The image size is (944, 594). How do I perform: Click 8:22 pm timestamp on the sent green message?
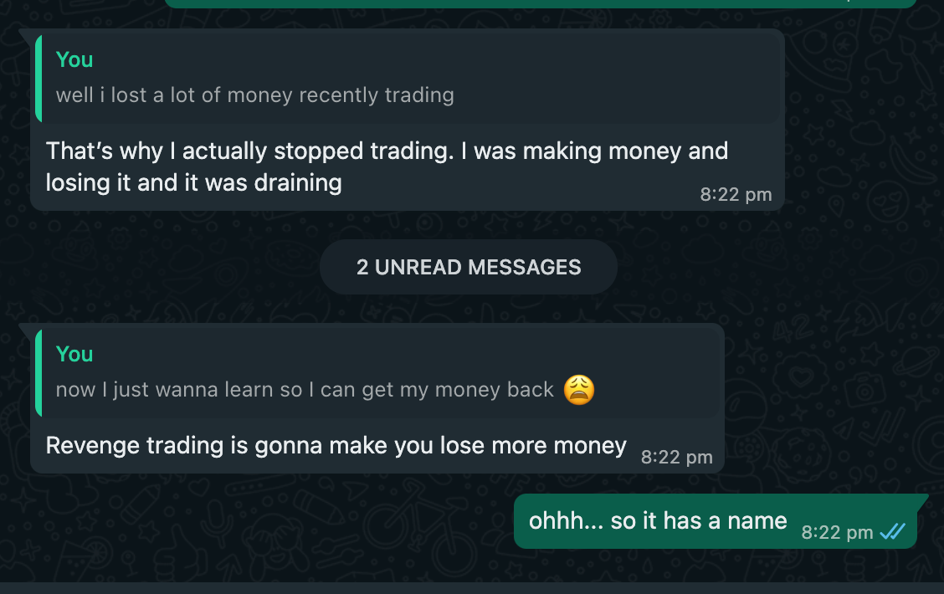(837, 532)
